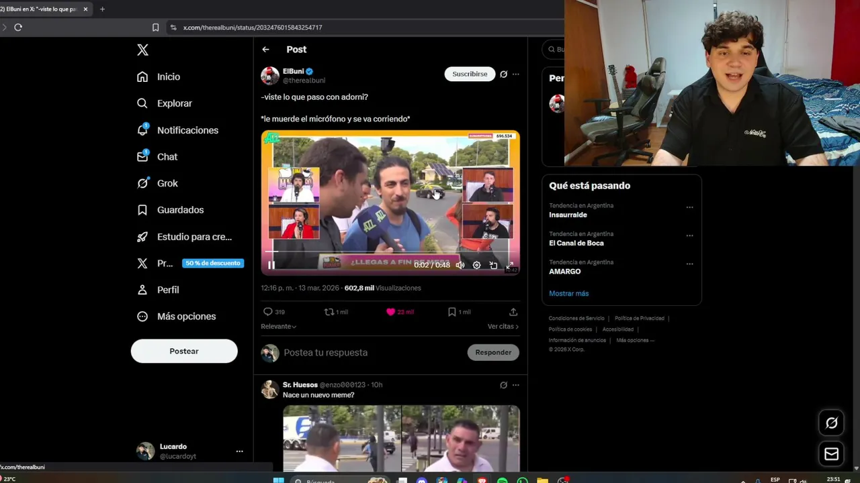Open Spotify from the taskbar
The height and width of the screenshot is (483, 860).
[x=503, y=480]
